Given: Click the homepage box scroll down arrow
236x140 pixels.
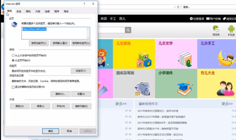Looking at the screenshot, I should click(x=88, y=38).
